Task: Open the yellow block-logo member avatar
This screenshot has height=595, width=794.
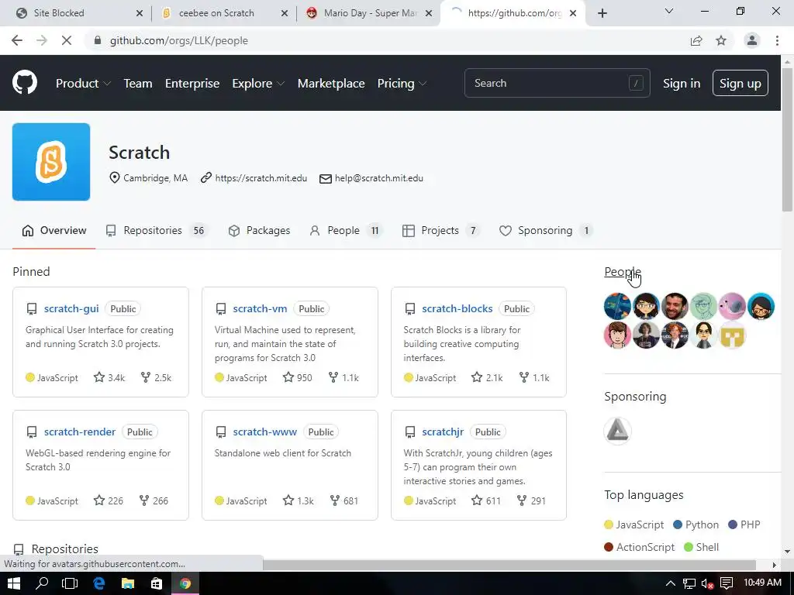Action: tap(732, 335)
